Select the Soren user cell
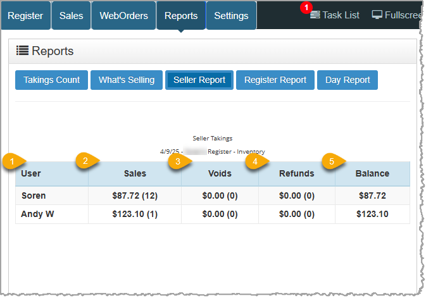 point(52,196)
